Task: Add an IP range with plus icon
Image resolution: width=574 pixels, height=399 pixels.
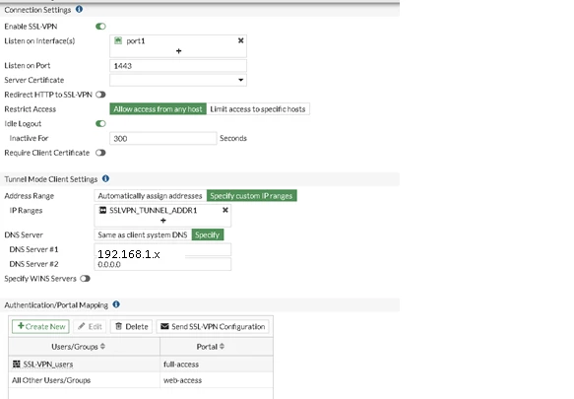Action: click(163, 221)
